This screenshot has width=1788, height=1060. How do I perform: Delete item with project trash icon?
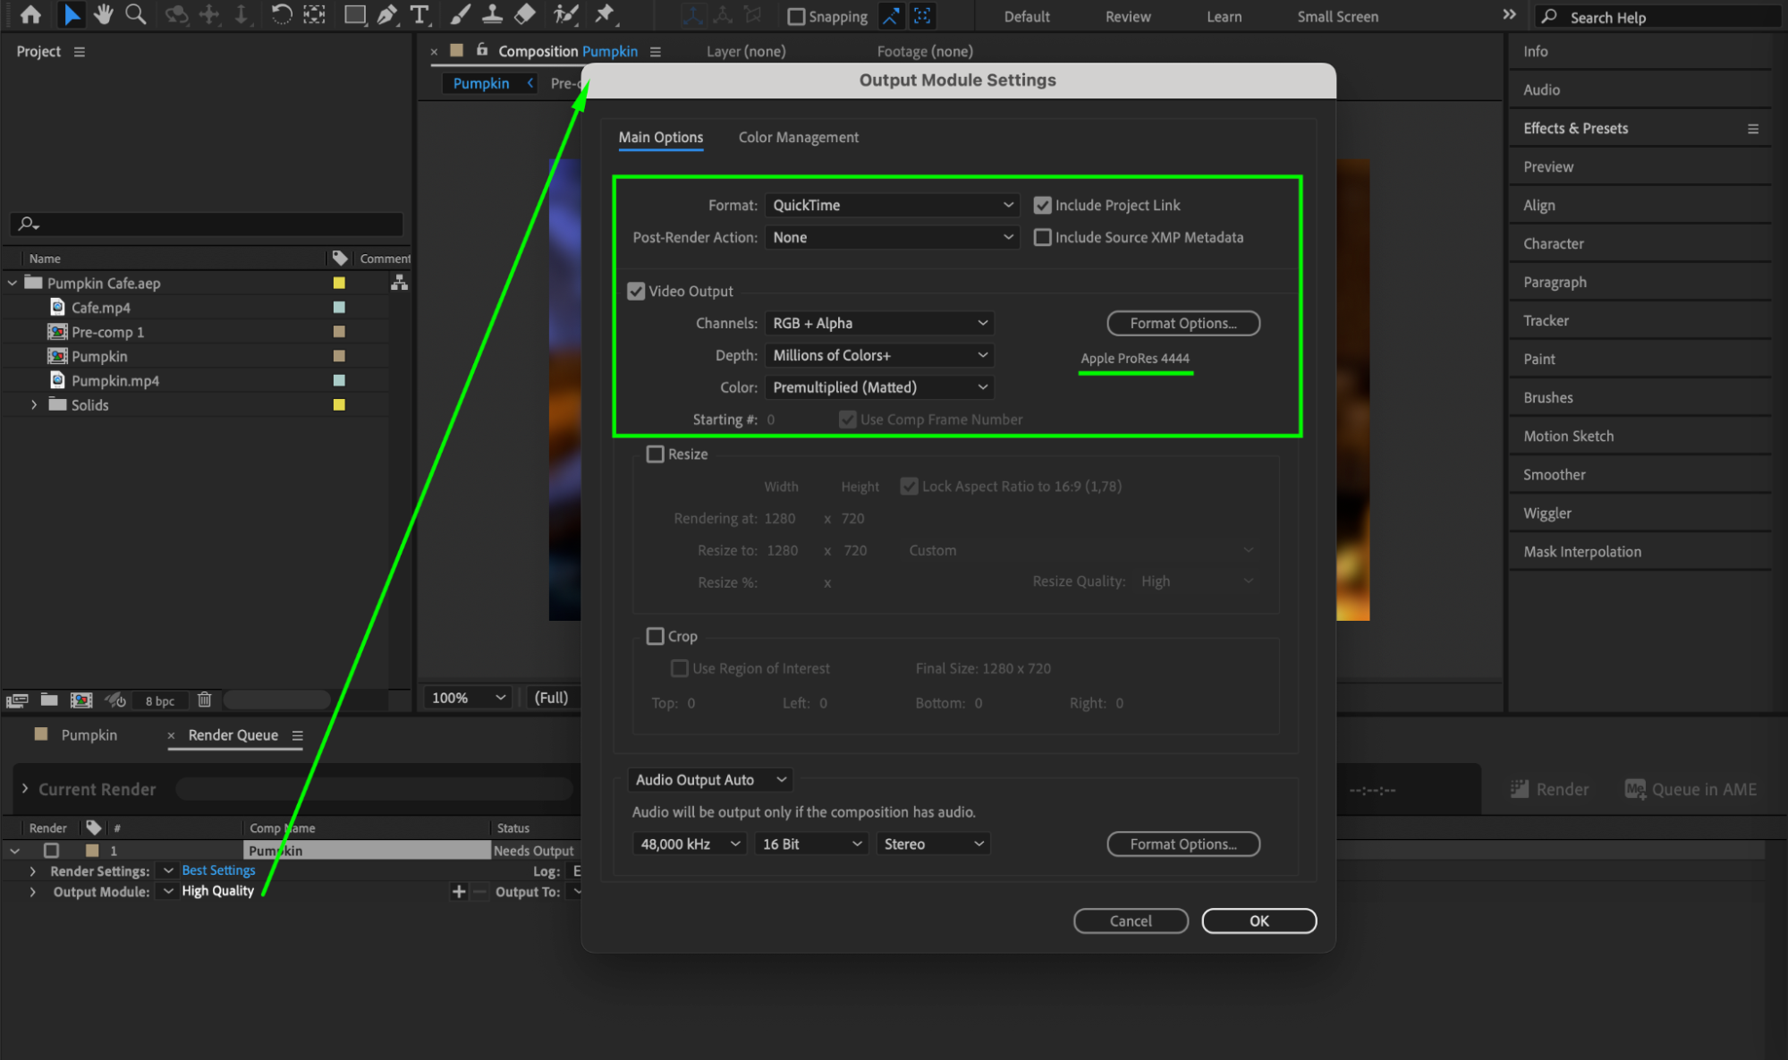204,700
